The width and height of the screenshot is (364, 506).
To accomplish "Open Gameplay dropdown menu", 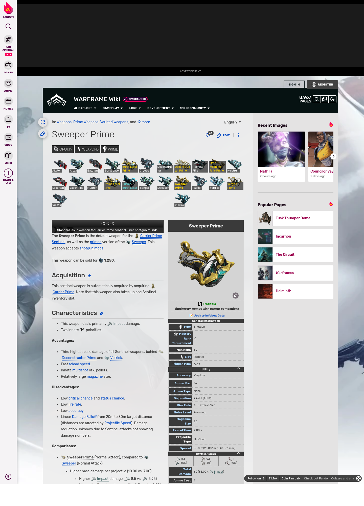I will [x=112, y=108].
